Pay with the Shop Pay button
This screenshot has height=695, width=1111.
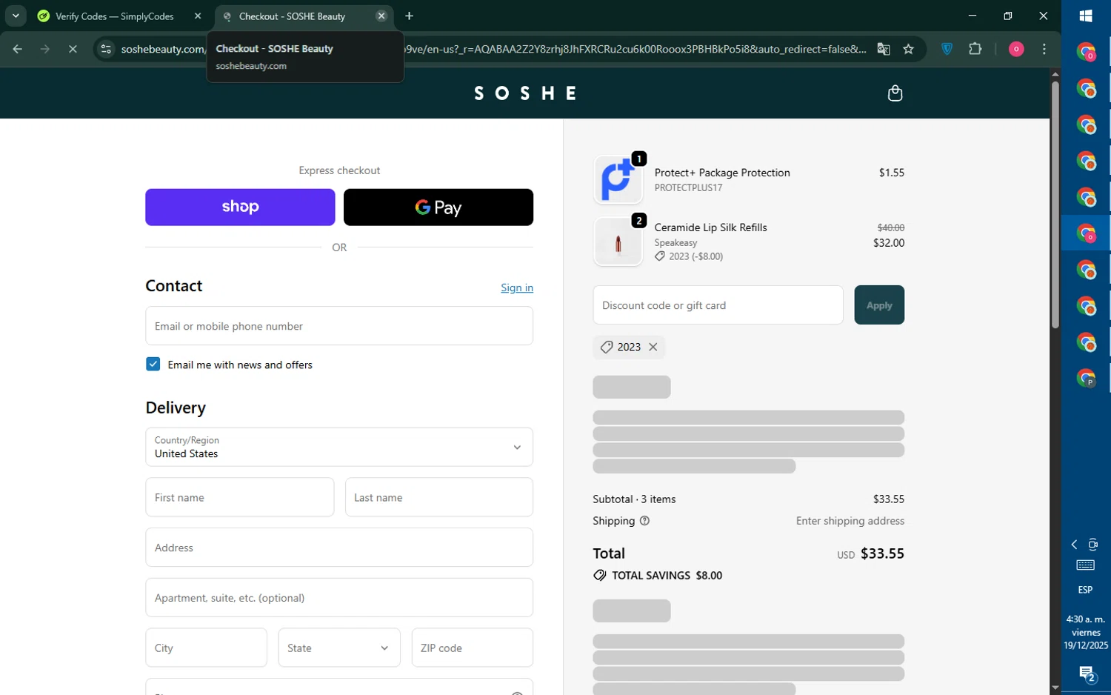tap(240, 207)
